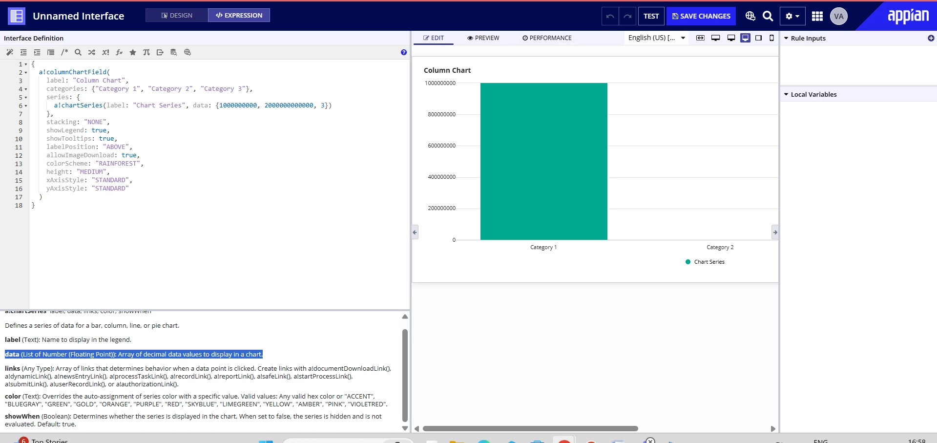Switch to EXPRESSION mode
The image size is (937, 443).
pyautogui.click(x=239, y=15)
